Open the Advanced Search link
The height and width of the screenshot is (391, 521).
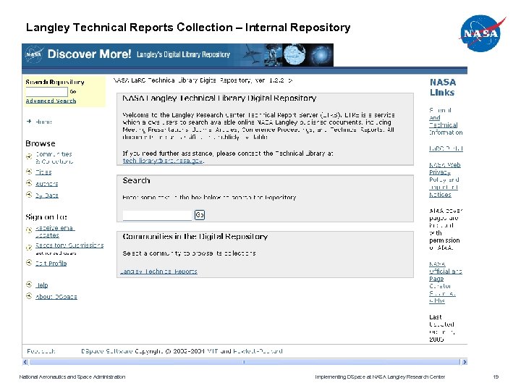coord(51,101)
